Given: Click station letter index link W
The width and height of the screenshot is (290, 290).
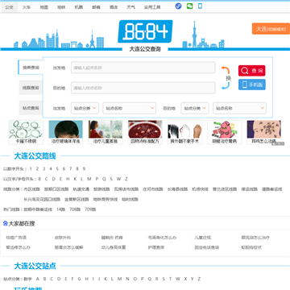Looking at the screenshot, I should tap(178, 279).
